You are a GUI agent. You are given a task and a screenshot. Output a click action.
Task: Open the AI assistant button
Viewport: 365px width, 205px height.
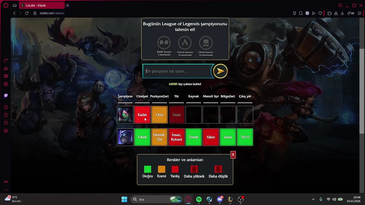coord(351,13)
